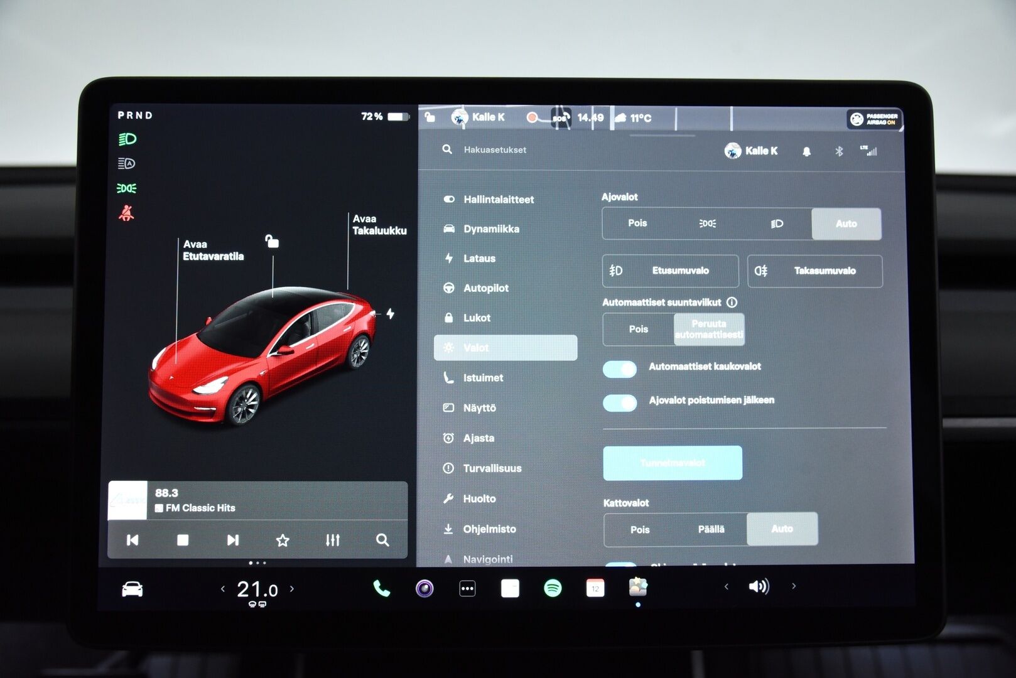Disable the Automaattiset kaukovalot toggle
The image size is (1016, 678).
[x=620, y=369]
